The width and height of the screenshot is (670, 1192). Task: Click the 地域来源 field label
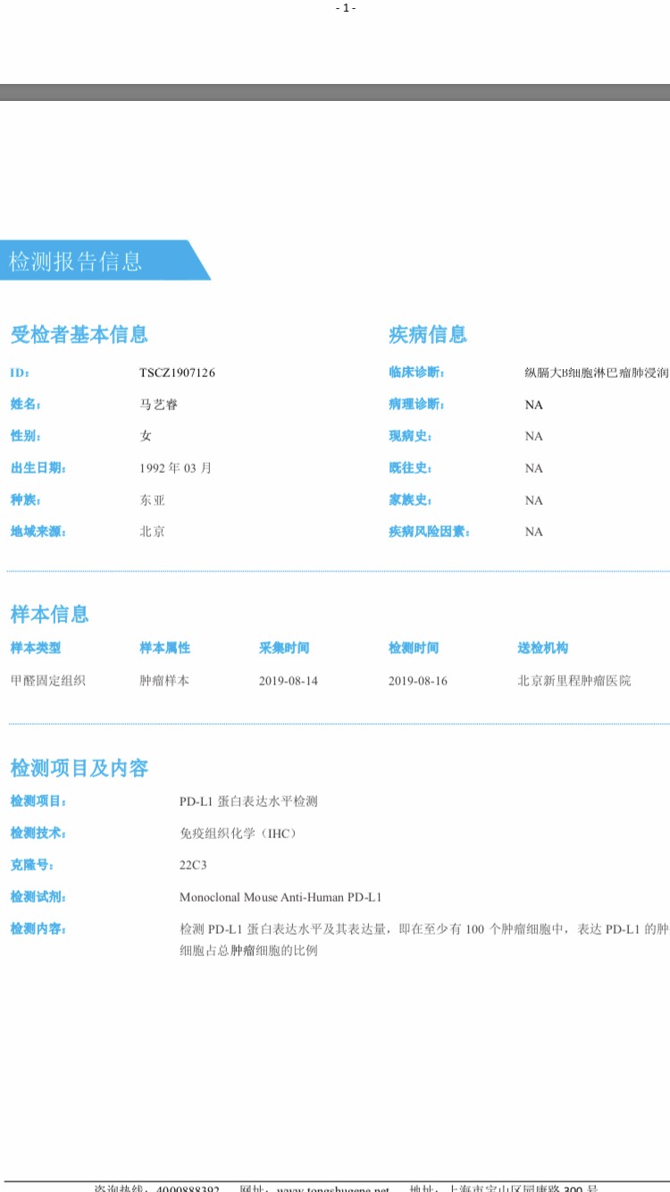coord(38,532)
